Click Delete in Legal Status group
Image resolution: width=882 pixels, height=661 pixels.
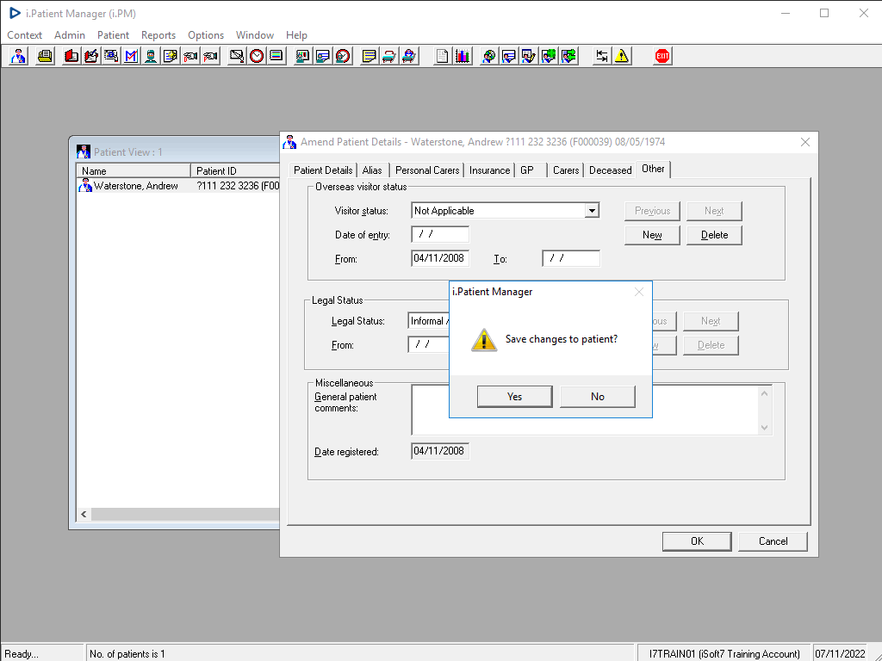pos(711,345)
